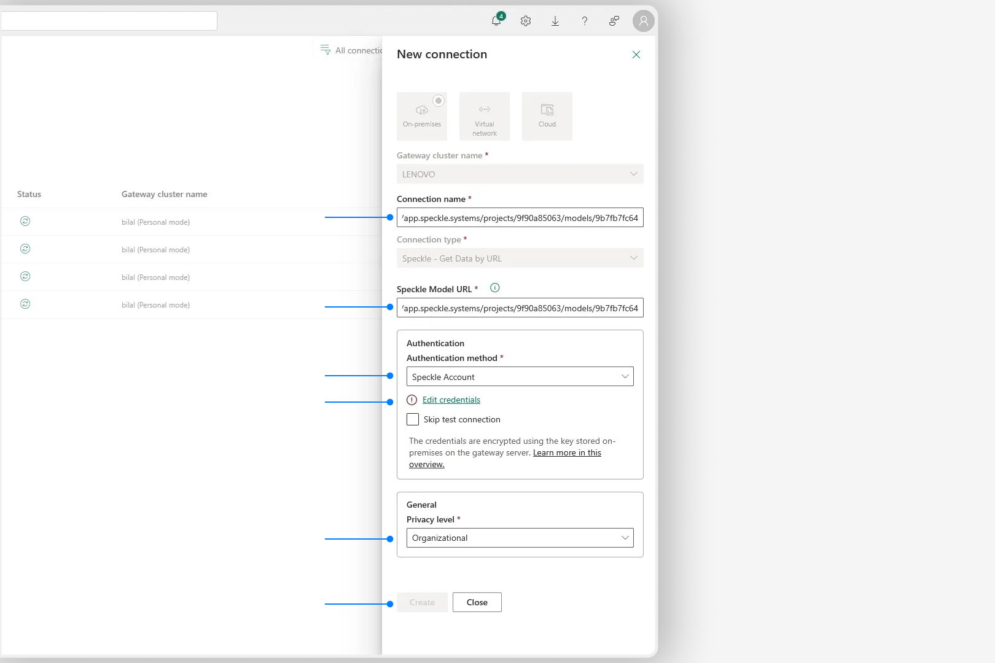
Task: Click status icon in first bilal row
Action: point(25,221)
